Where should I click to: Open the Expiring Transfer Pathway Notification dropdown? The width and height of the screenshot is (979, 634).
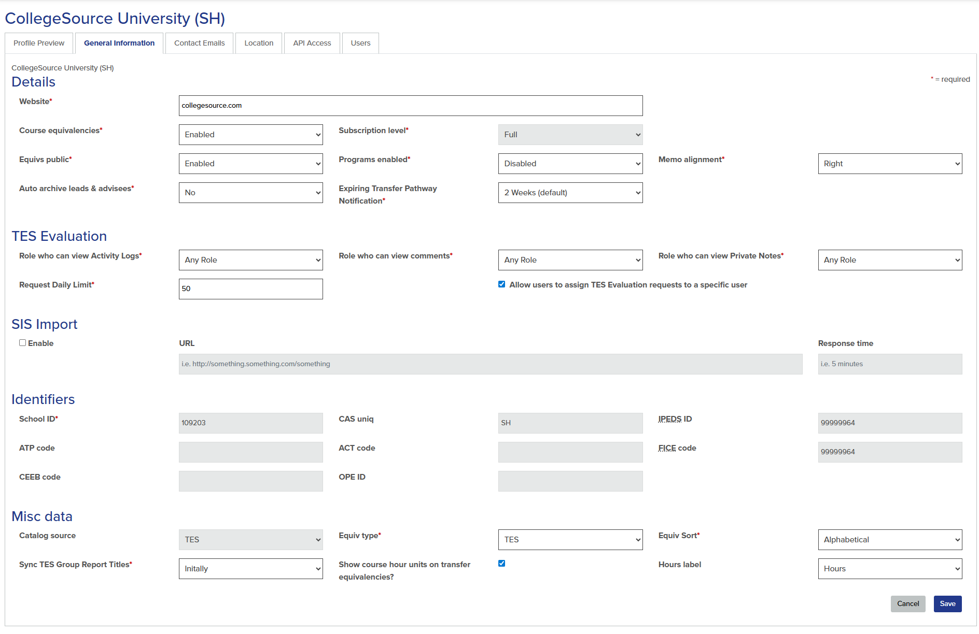pos(570,192)
